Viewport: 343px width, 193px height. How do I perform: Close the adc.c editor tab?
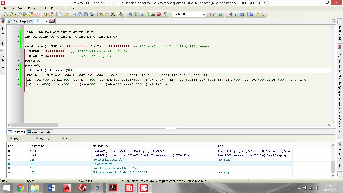(51, 21)
